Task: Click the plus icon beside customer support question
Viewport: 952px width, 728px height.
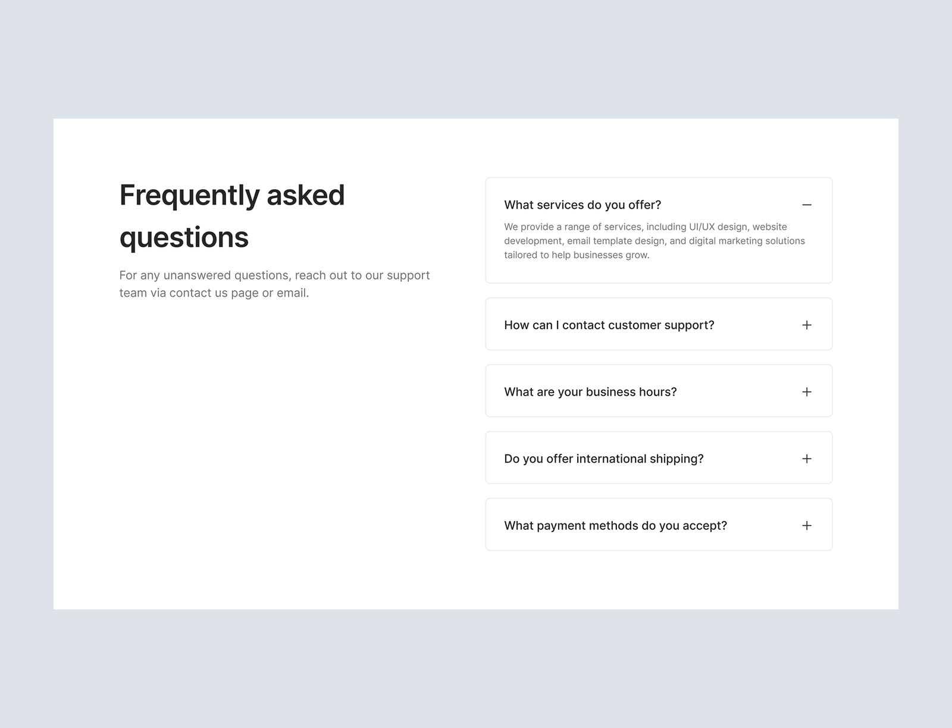Action: pyautogui.click(x=806, y=325)
